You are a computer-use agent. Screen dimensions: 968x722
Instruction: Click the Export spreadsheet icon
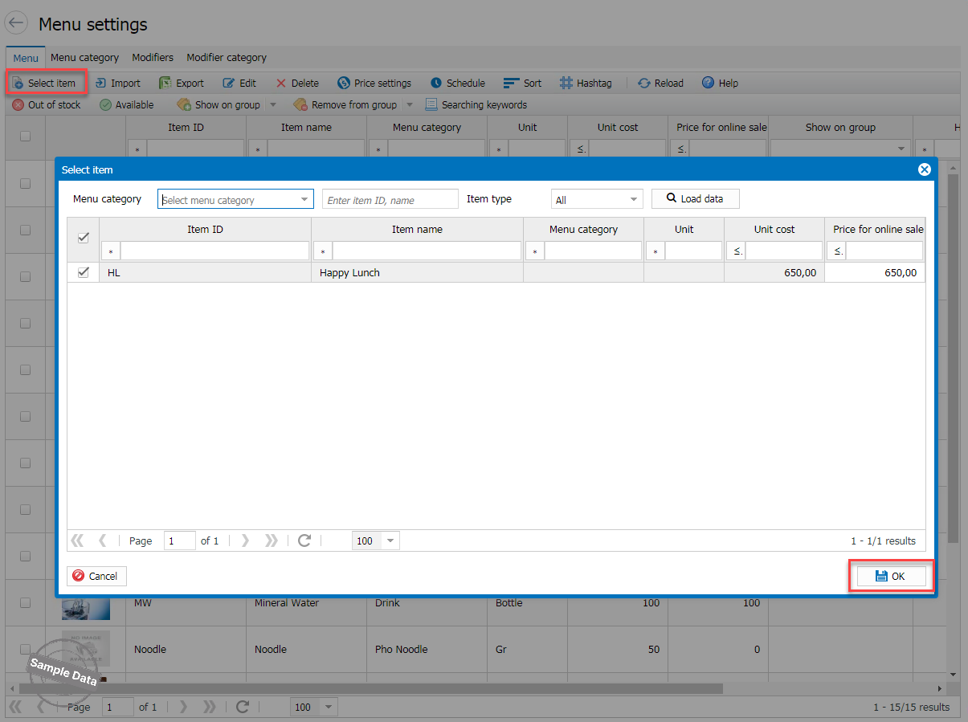click(165, 83)
